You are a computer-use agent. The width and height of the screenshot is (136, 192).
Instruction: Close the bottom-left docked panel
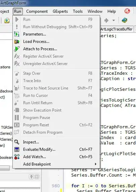37,177
